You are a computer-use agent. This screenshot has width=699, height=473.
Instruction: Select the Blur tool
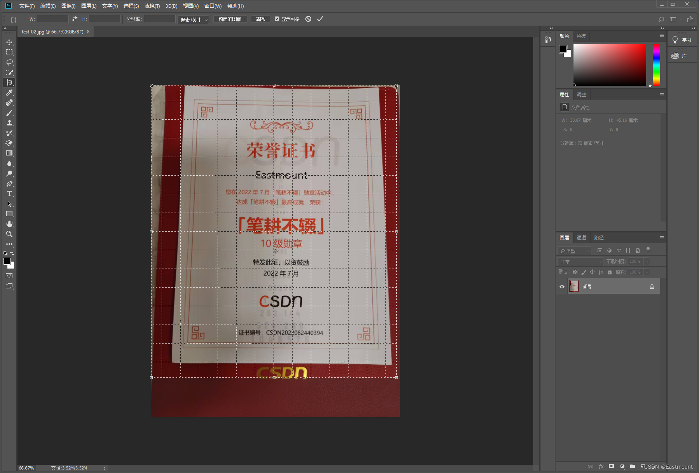click(x=9, y=163)
